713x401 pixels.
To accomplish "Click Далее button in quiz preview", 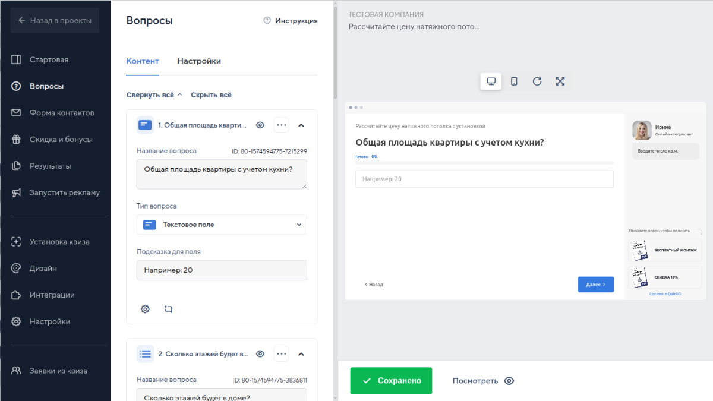I will [595, 285].
